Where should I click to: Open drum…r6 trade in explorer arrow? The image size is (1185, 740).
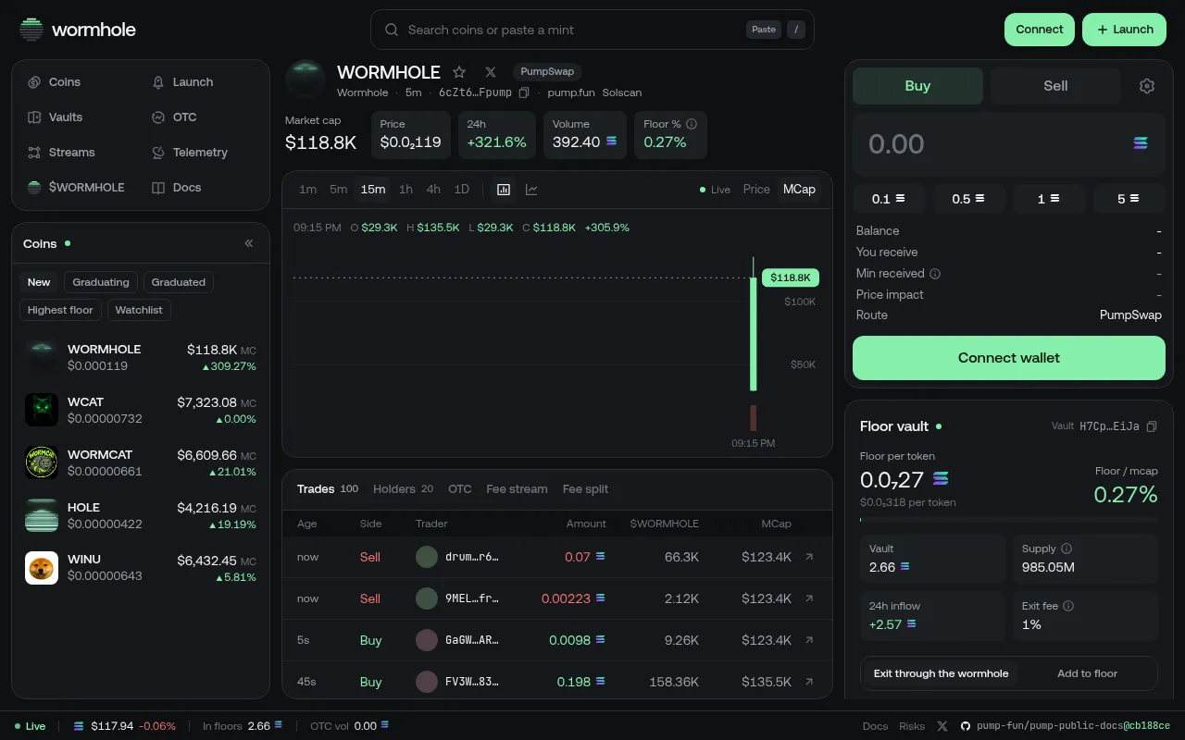click(x=809, y=557)
